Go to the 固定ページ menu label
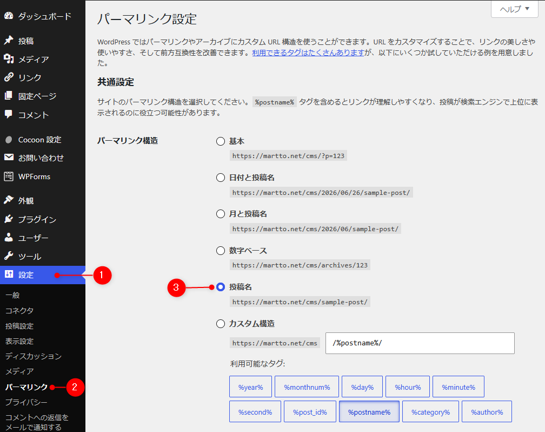 coord(37,96)
